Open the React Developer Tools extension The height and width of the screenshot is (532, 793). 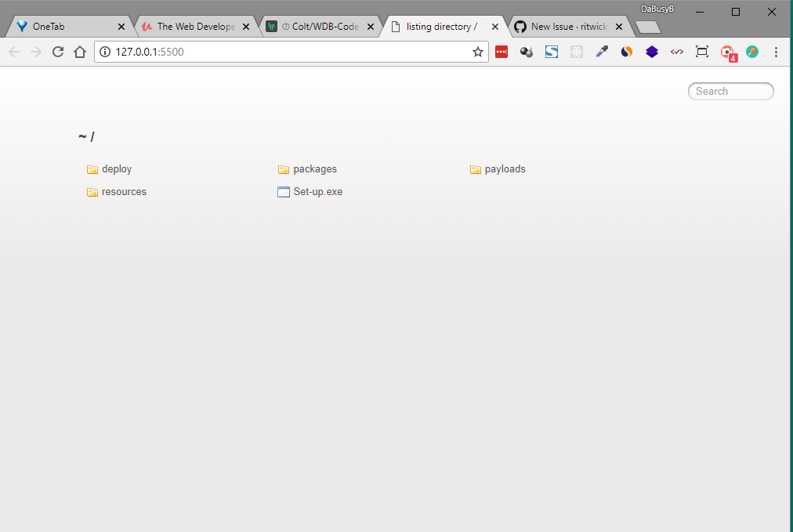click(577, 52)
